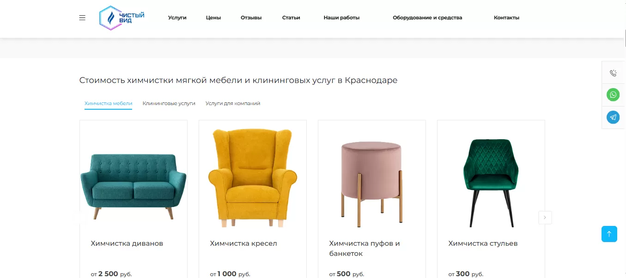Click the blue scroll-to-top arrow

coord(609,234)
